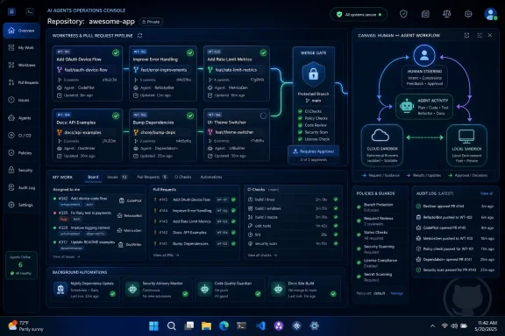505x336 pixels.
Task: Click the Merge Gate lock icon
Action: pyautogui.click(x=313, y=74)
